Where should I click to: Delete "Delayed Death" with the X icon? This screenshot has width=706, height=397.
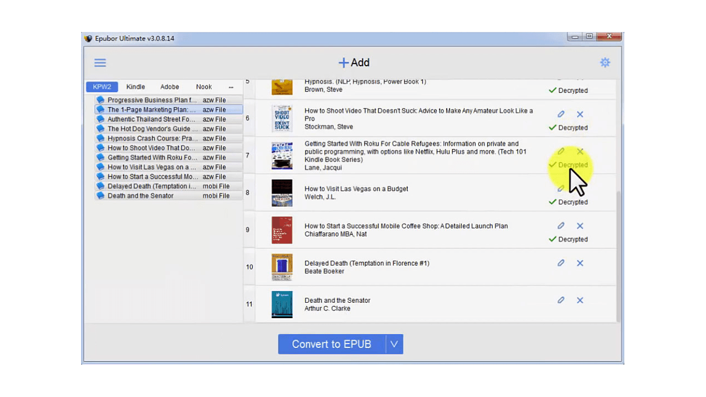point(580,263)
